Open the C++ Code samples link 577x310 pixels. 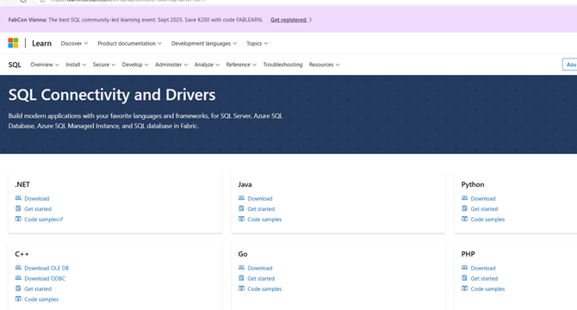coord(41,300)
